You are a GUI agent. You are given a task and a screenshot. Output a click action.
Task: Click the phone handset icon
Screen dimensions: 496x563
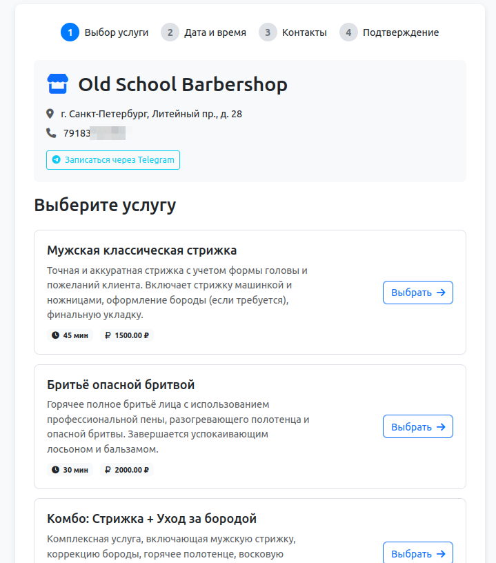click(x=51, y=133)
